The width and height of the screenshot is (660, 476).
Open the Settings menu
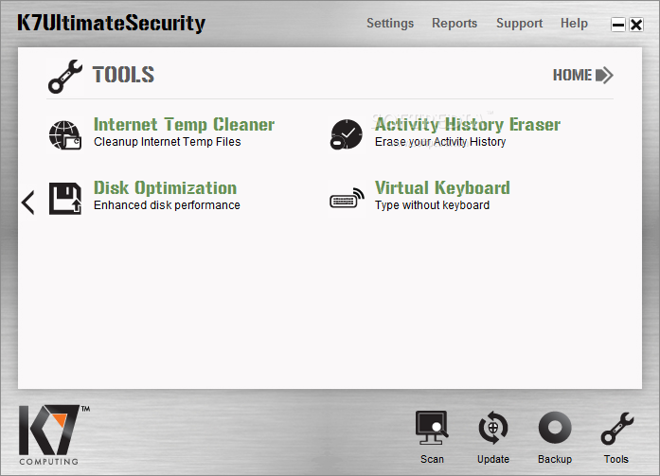[390, 23]
